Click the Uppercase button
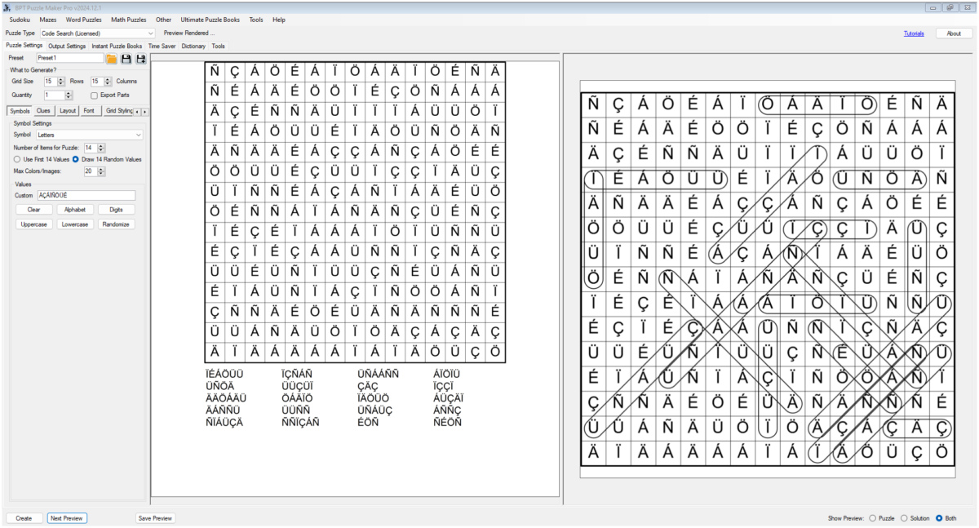 coord(34,224)
